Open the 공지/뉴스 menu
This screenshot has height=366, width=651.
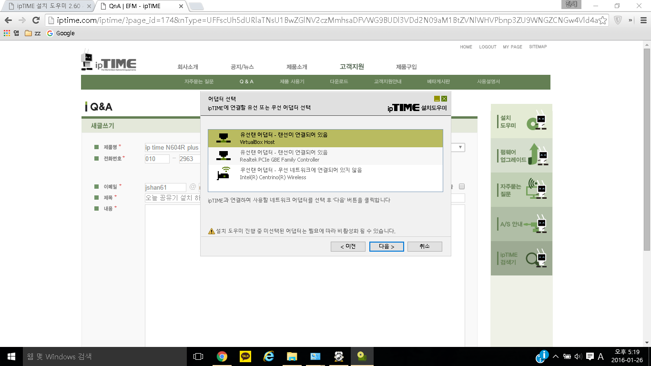point(242,67)
